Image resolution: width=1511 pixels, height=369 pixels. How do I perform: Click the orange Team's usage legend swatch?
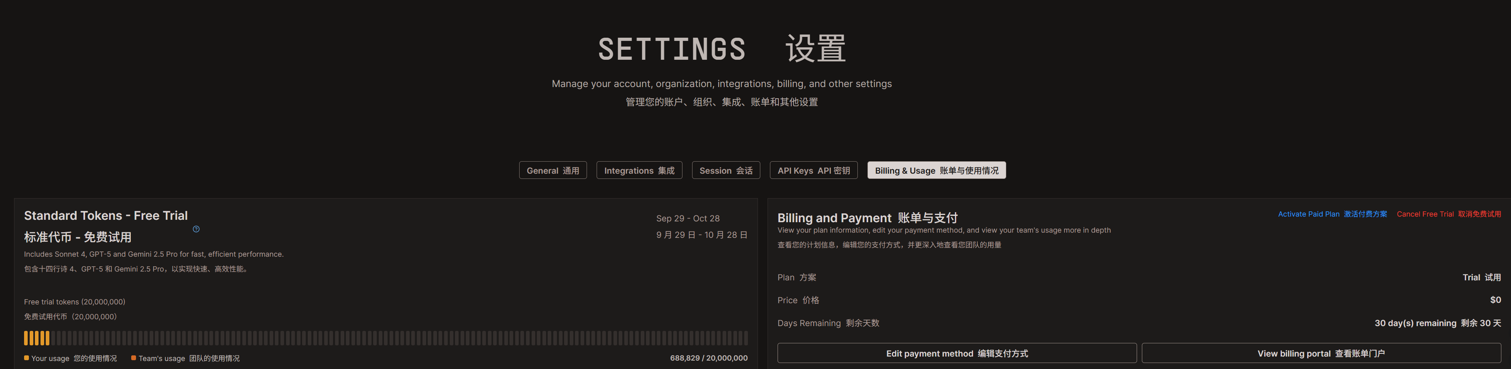click(134, 358)
